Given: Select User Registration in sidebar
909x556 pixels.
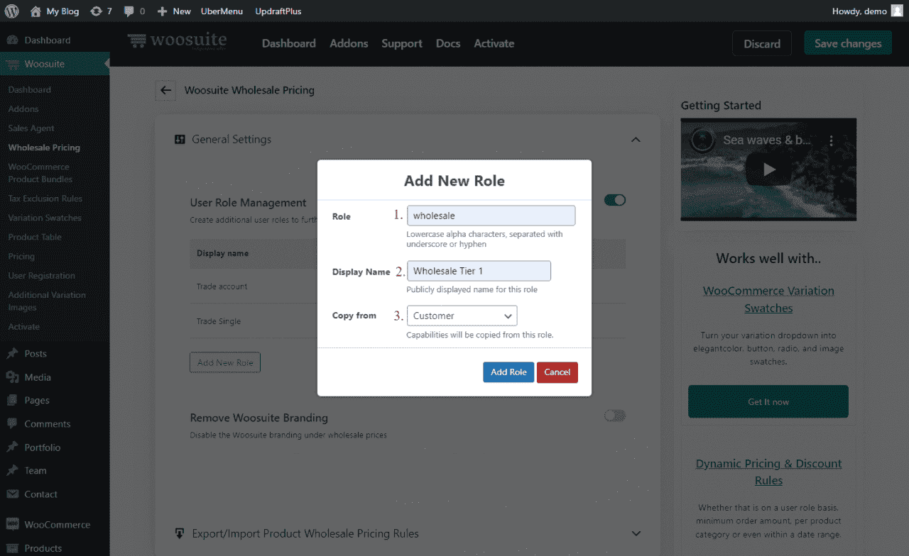Looking at the screenshot, I should click(41, 275).
